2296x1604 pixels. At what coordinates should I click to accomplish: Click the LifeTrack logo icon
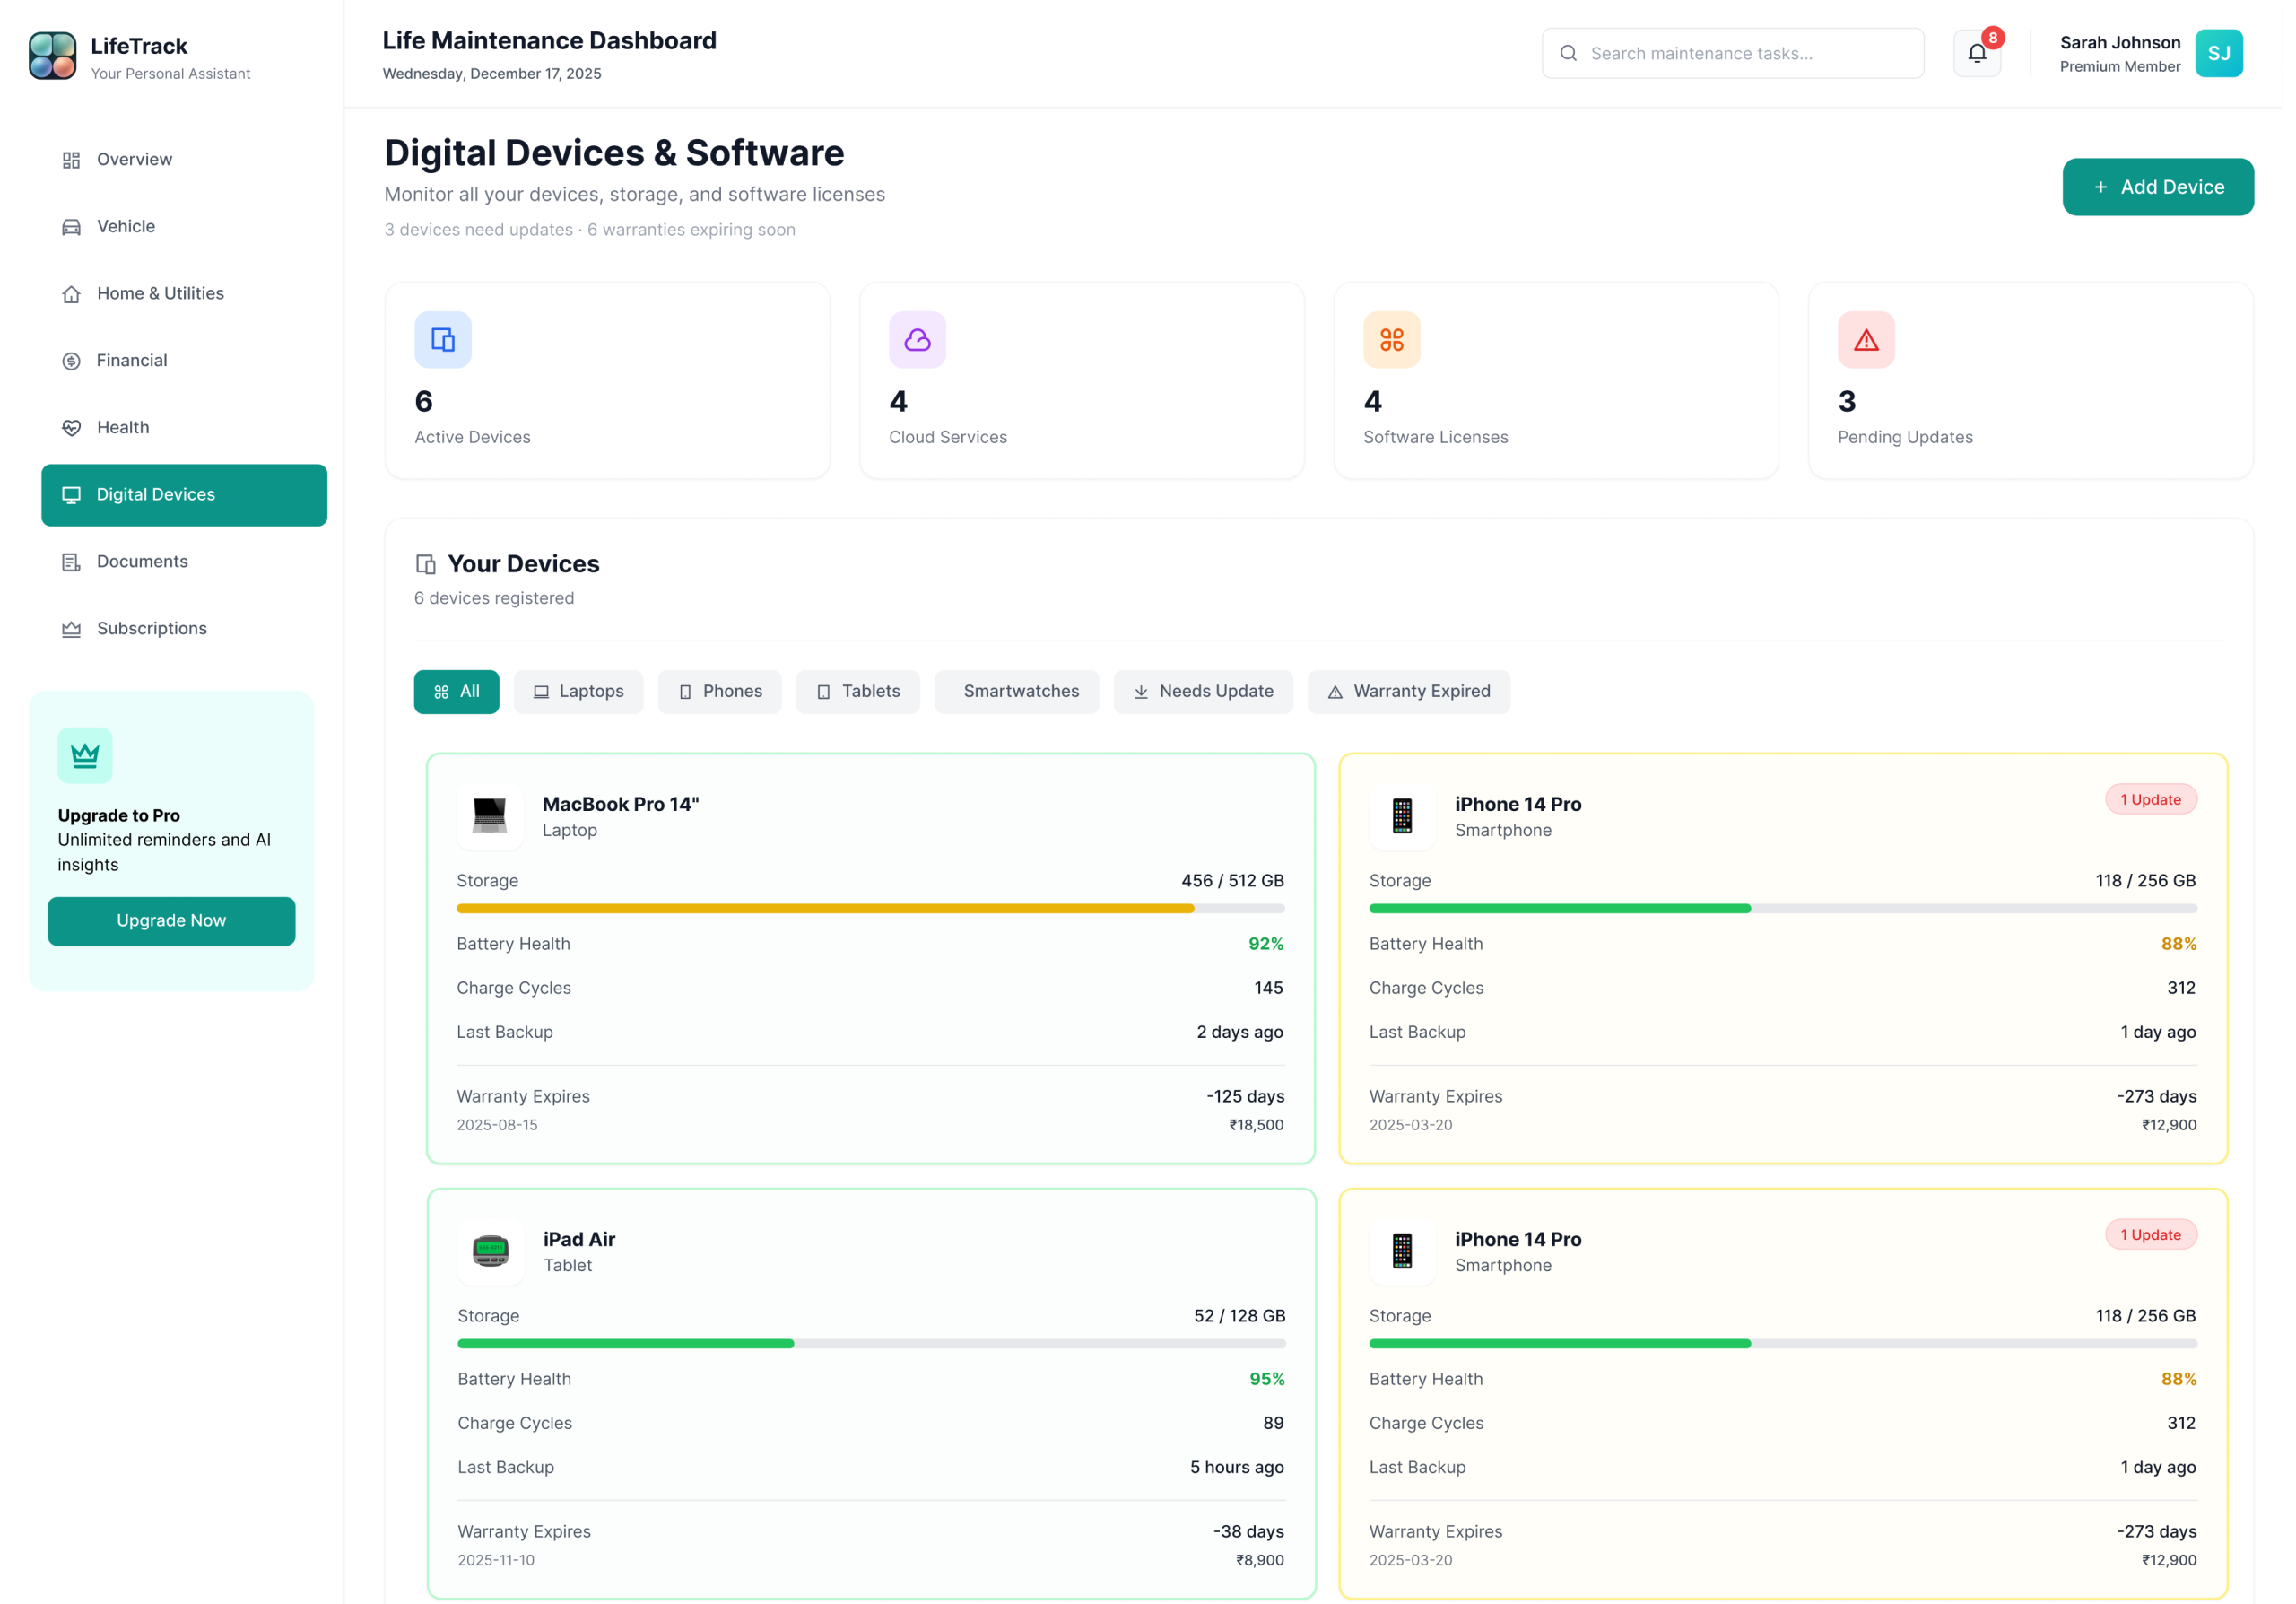click(x=52, y=55)
